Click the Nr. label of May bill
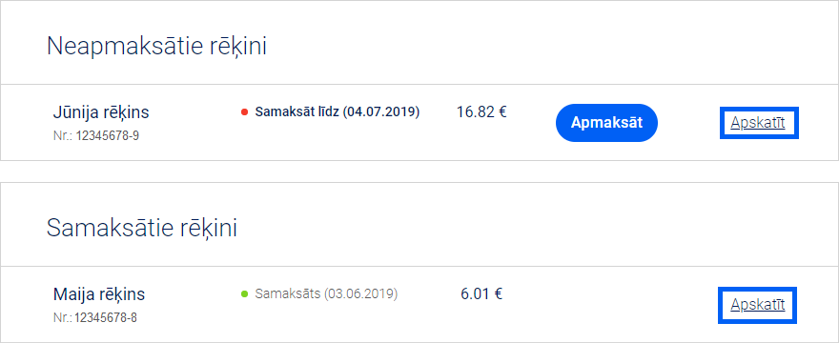The image size is (839, 343). 63,318
